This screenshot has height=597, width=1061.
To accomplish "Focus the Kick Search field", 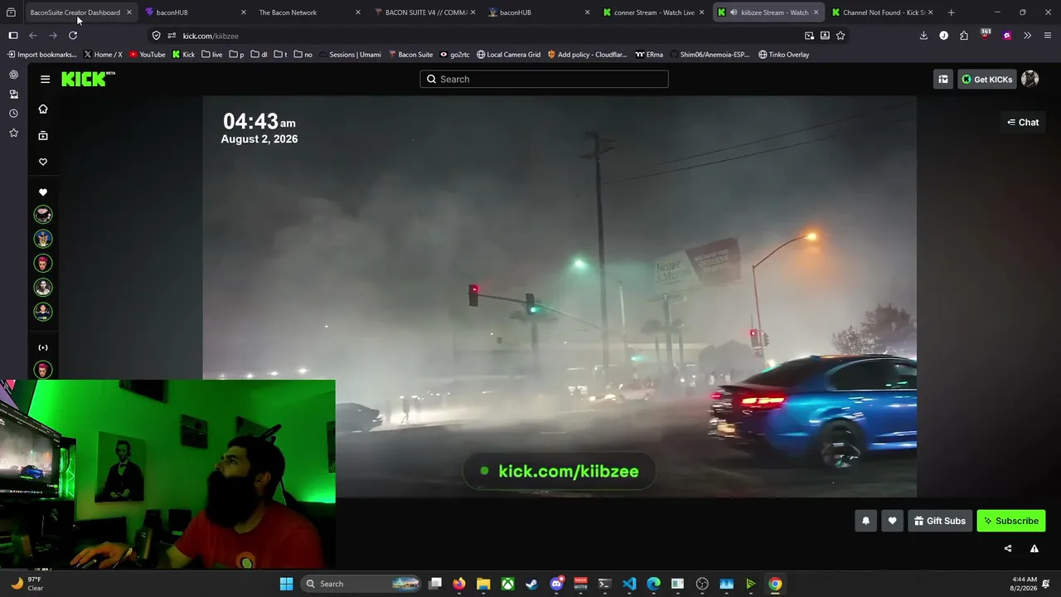I will [x=544, y=79].
